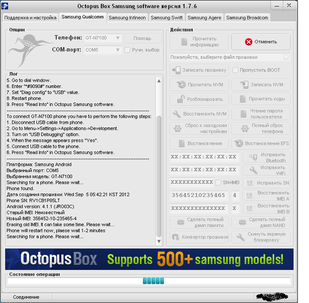The height and width of the screenshot is (303, 309).
Task: Open the phone model GT-N7100 dropdown
Action: pos(103,38)
